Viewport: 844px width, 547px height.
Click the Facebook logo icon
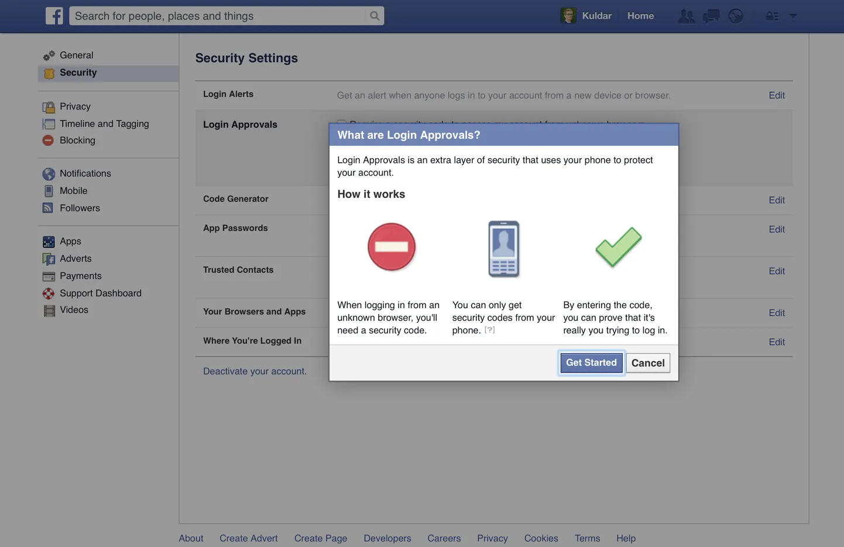pos(54,16)
